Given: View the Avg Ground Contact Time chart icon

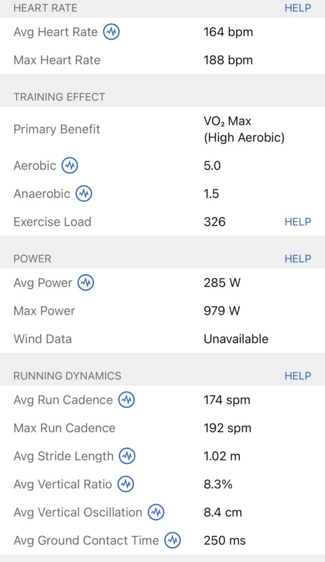Looking at the screenshot, I should click(172, 541).
